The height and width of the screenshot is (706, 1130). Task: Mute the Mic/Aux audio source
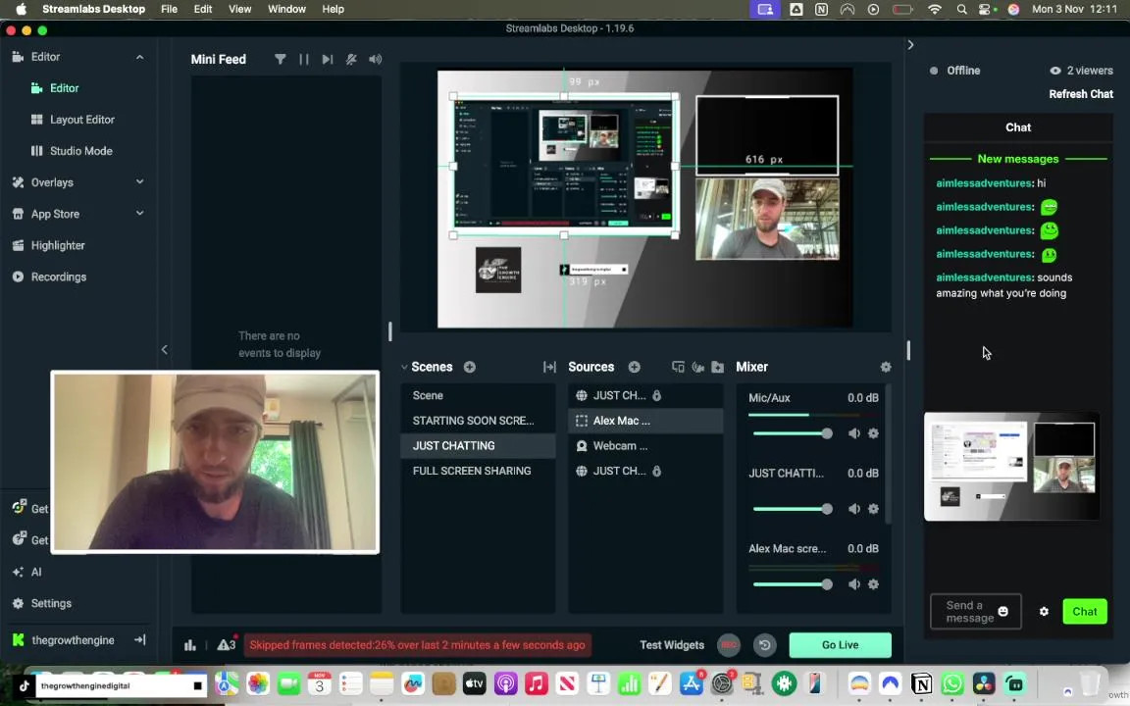coord(854,433)
